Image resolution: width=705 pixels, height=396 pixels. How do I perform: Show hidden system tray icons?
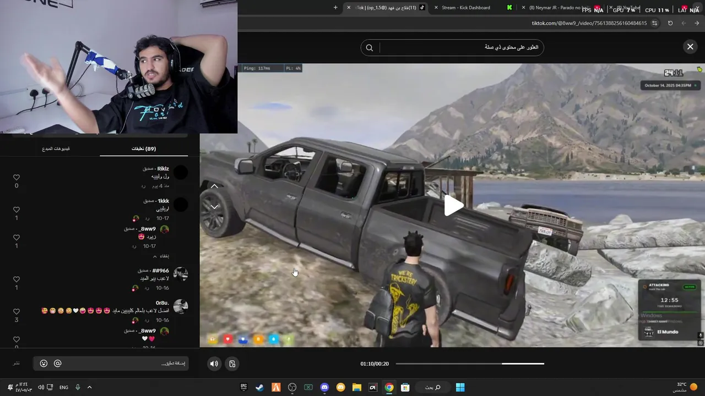(x=89, y=387)
